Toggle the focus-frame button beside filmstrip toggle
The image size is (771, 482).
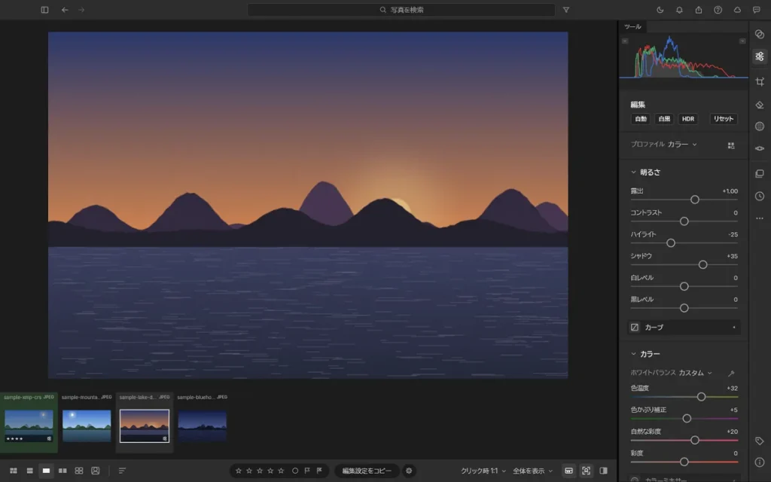(586, 471)
